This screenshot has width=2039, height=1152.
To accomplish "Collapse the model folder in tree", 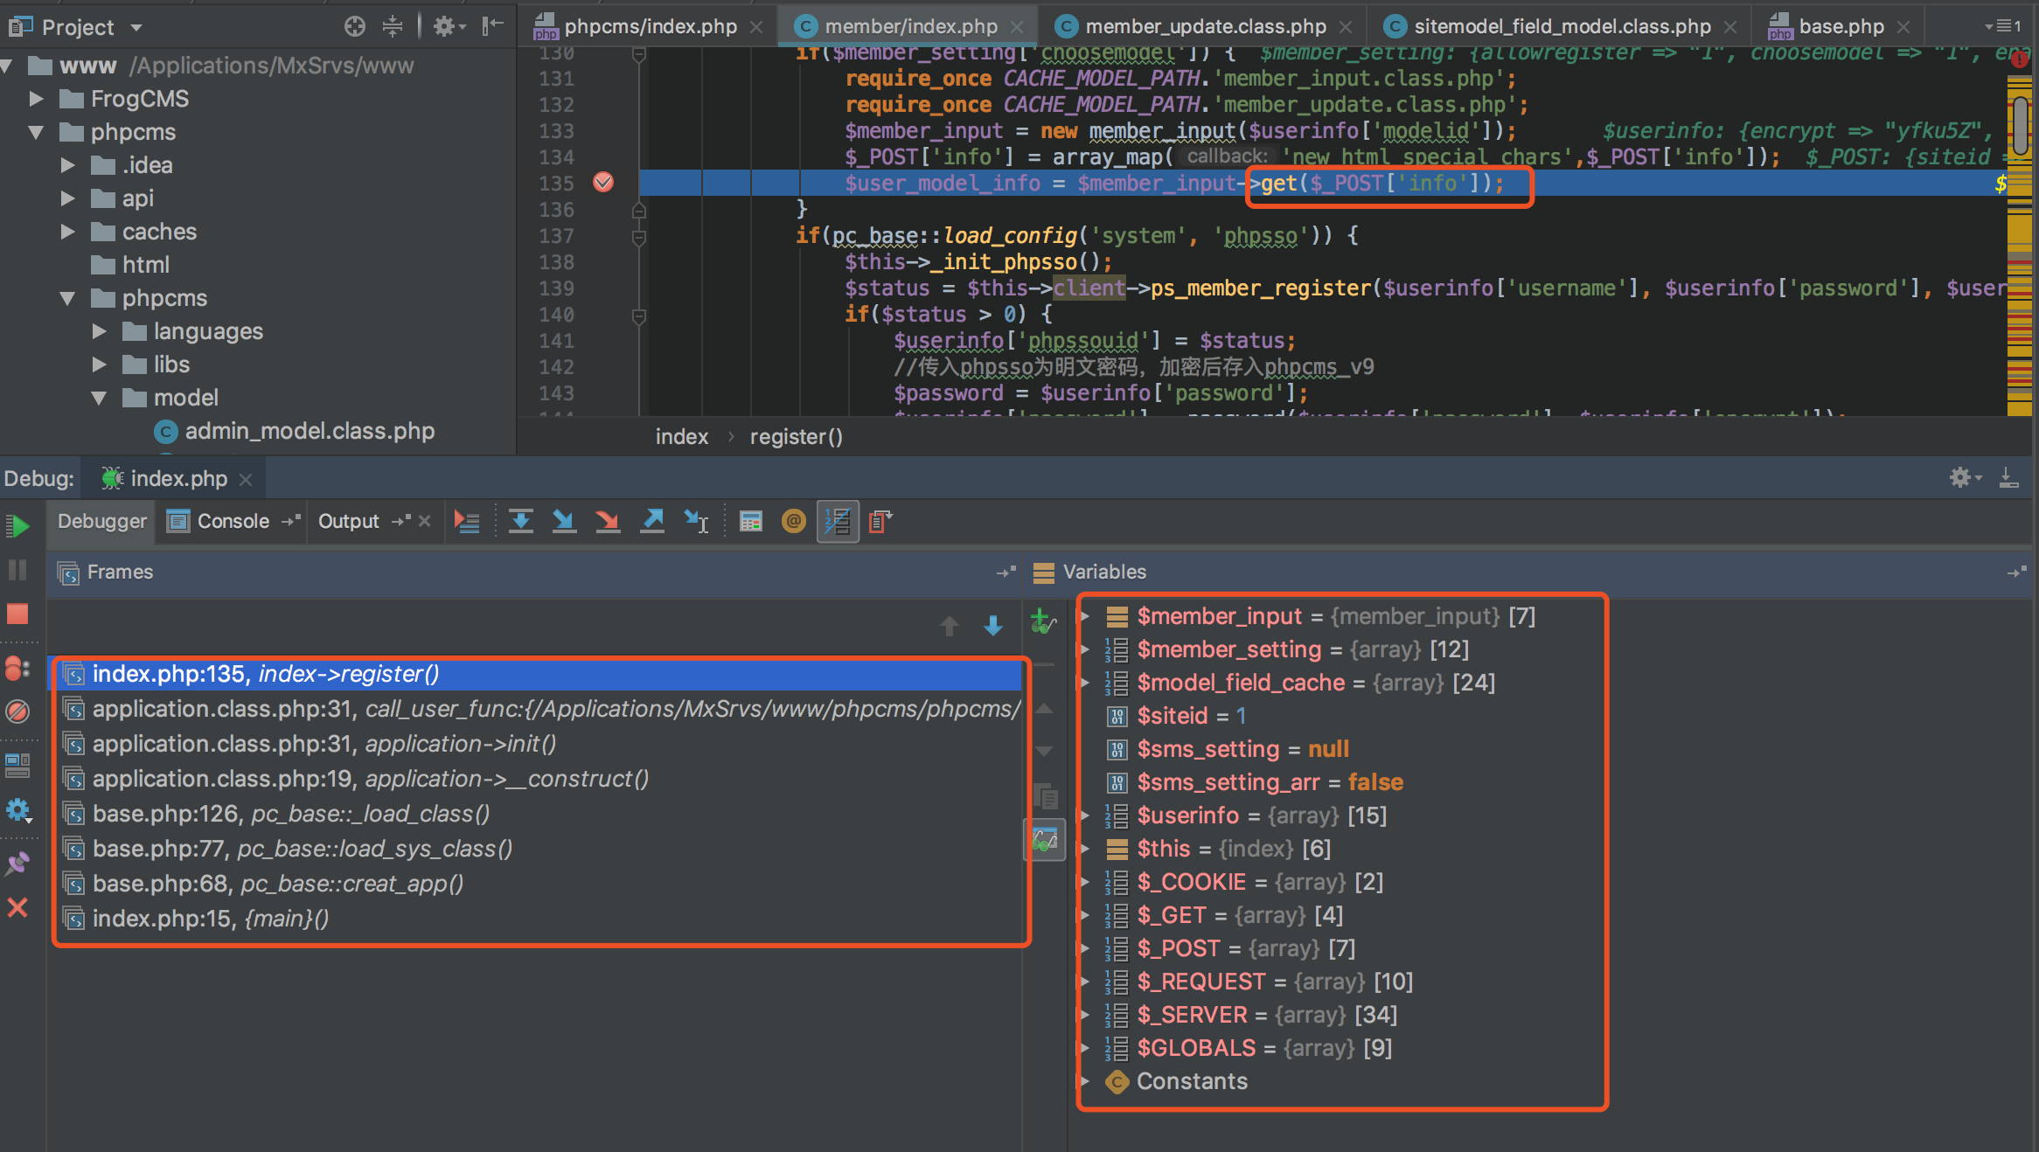I will [99, 398].
